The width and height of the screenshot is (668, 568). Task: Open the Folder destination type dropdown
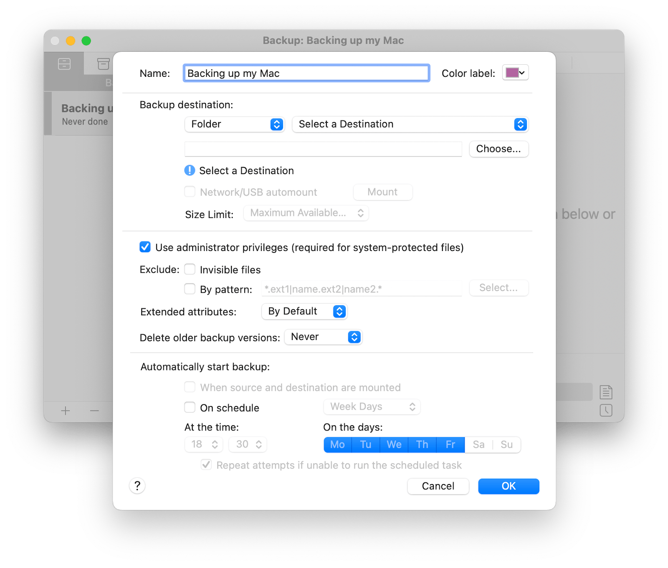click(235, 124)
